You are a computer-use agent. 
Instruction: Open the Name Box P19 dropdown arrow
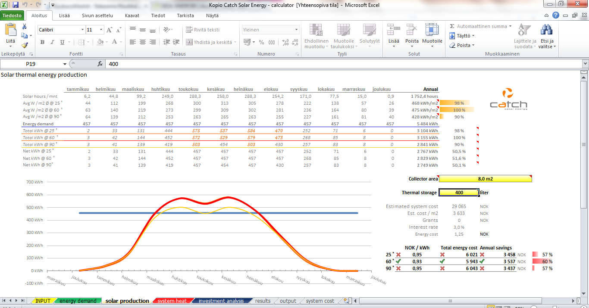65,64
